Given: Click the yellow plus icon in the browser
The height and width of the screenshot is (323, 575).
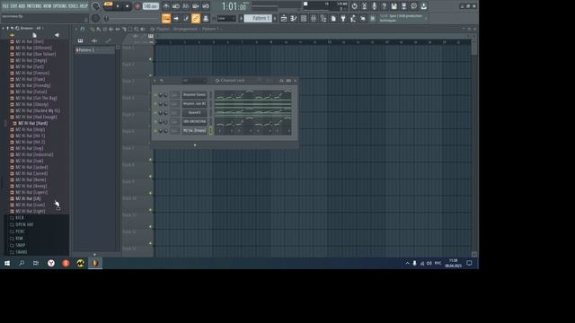Looking at the screenshot, I should pos(12,35).
